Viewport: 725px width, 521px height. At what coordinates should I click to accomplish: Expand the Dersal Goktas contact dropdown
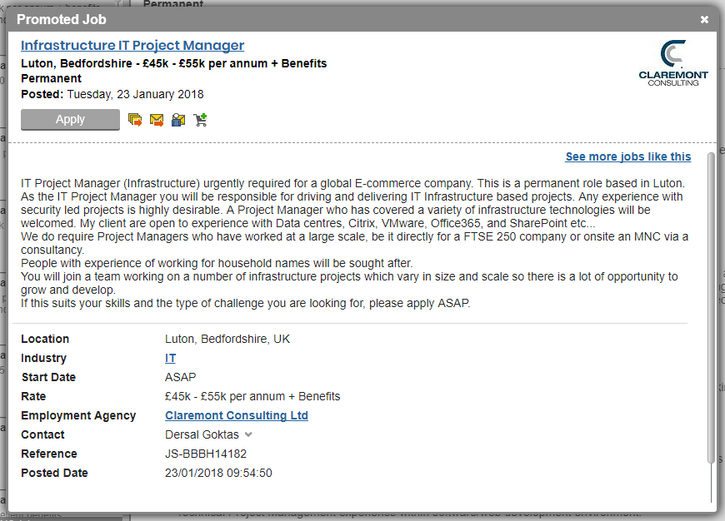248,434
